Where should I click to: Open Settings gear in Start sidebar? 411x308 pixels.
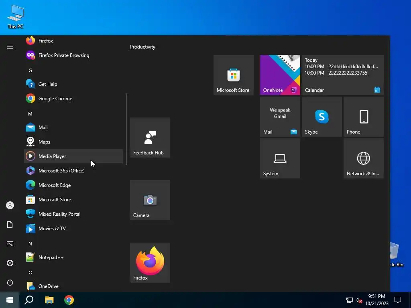click(x=10, y=263)
